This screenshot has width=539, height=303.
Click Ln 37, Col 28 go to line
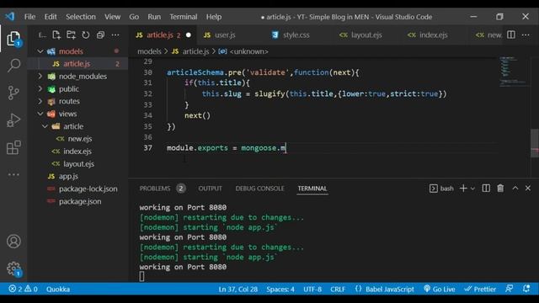pos(237,289)
